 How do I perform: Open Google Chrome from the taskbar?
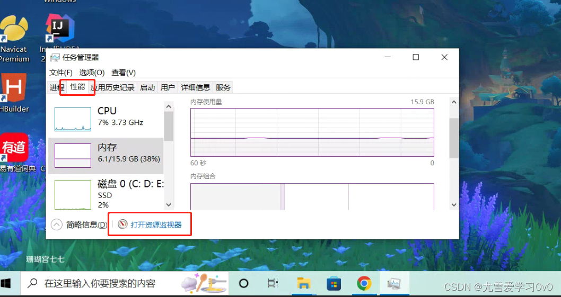point(364,284)
